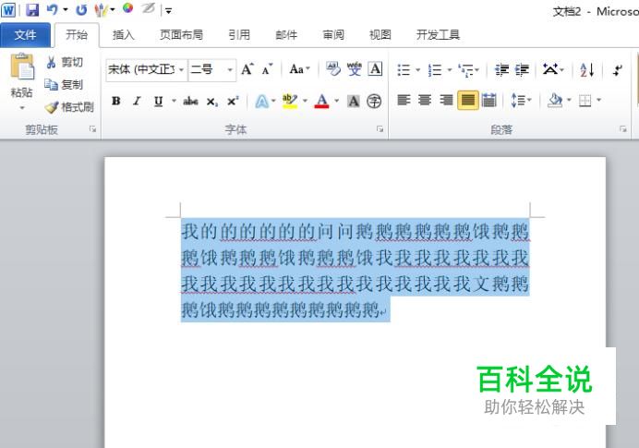Click 复制 Copy
This screenshot has height=448, width=639.
click(x=64, y=85)
